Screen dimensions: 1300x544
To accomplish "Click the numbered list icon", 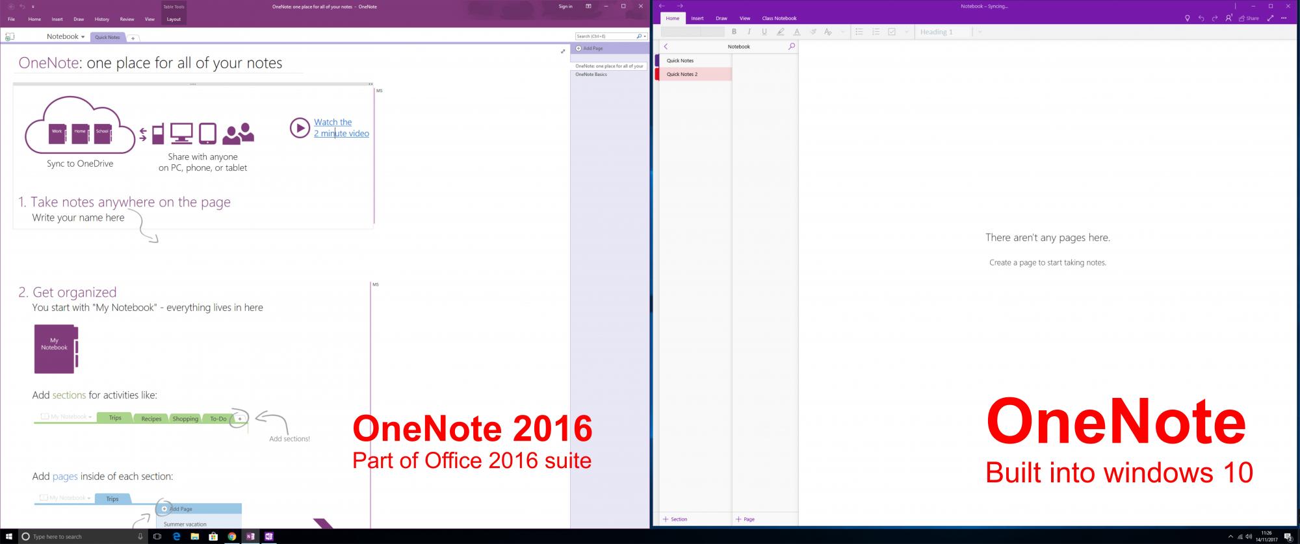I will pyautogui.click(x=876, y=32).
